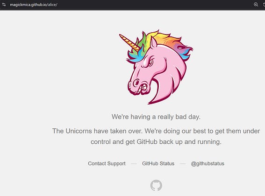This screenshot has height=196, width=265.
Task: Click the GitHub Octocat logo
Action: point(156,185)
